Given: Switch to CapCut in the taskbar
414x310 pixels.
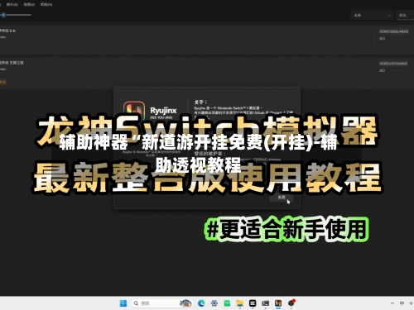Looking at the screenshot, I should [x=253, y=303].
